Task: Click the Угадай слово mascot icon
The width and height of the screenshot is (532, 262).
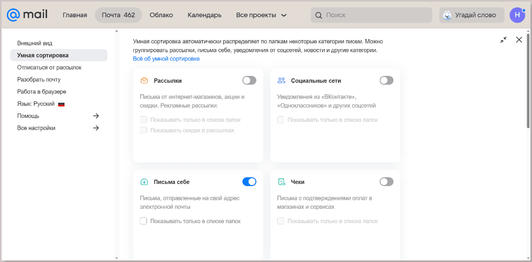Action: click(447, 15)
